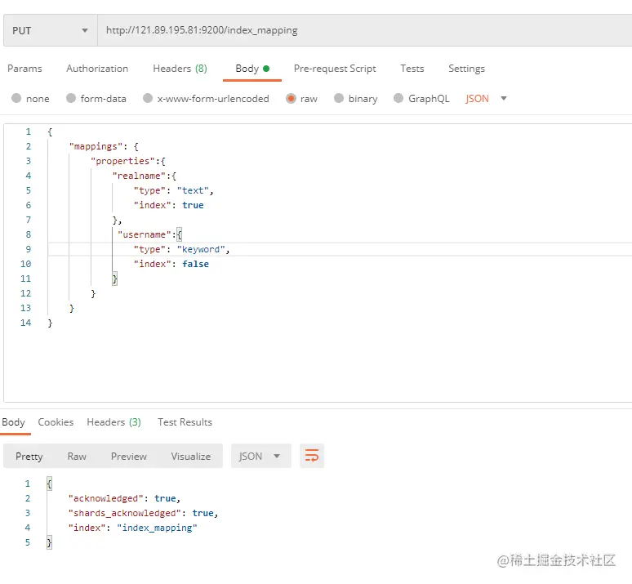Open the response Cookies tab
The image size is (632, 584).
pos(56,422)
